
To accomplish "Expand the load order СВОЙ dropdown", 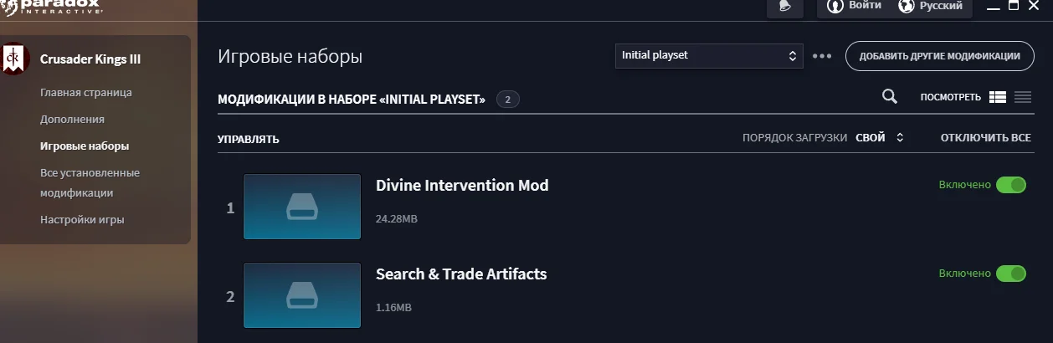I will (879, 138).
